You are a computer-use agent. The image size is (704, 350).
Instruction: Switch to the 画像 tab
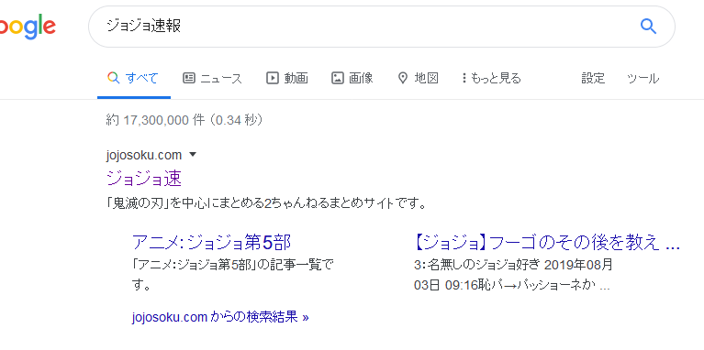tap(352, 79)
